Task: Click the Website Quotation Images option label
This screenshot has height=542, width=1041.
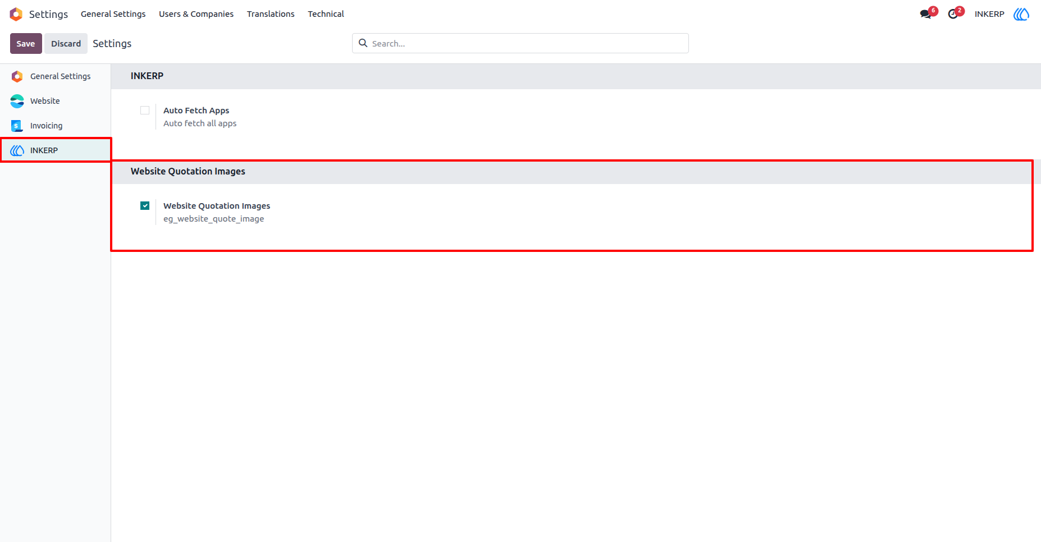Action: coord(217,206)
